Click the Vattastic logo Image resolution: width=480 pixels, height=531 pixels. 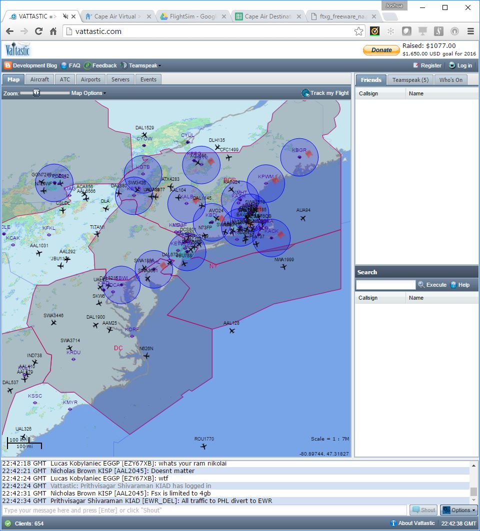point(17,49)
